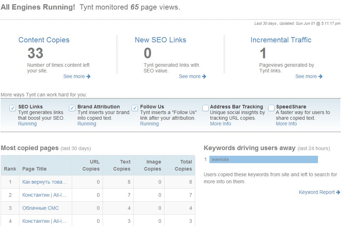Disable the Brand Attribution checkbox
The image size is (347, 226).
pyautogui.click(x=72, y=108)
